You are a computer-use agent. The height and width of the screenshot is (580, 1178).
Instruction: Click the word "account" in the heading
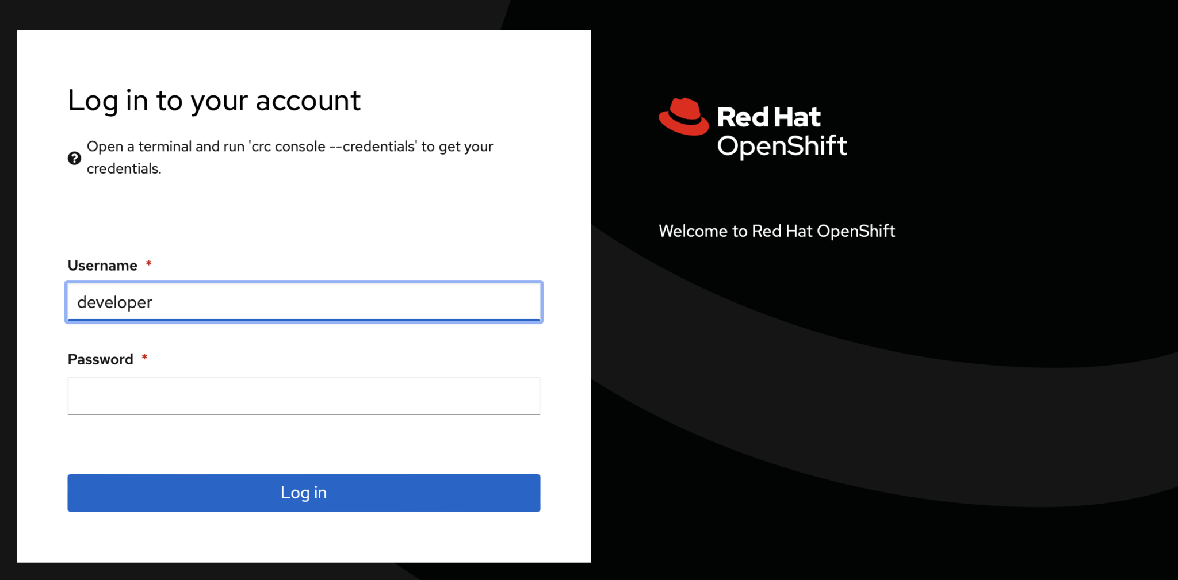[x=308, y=101]
